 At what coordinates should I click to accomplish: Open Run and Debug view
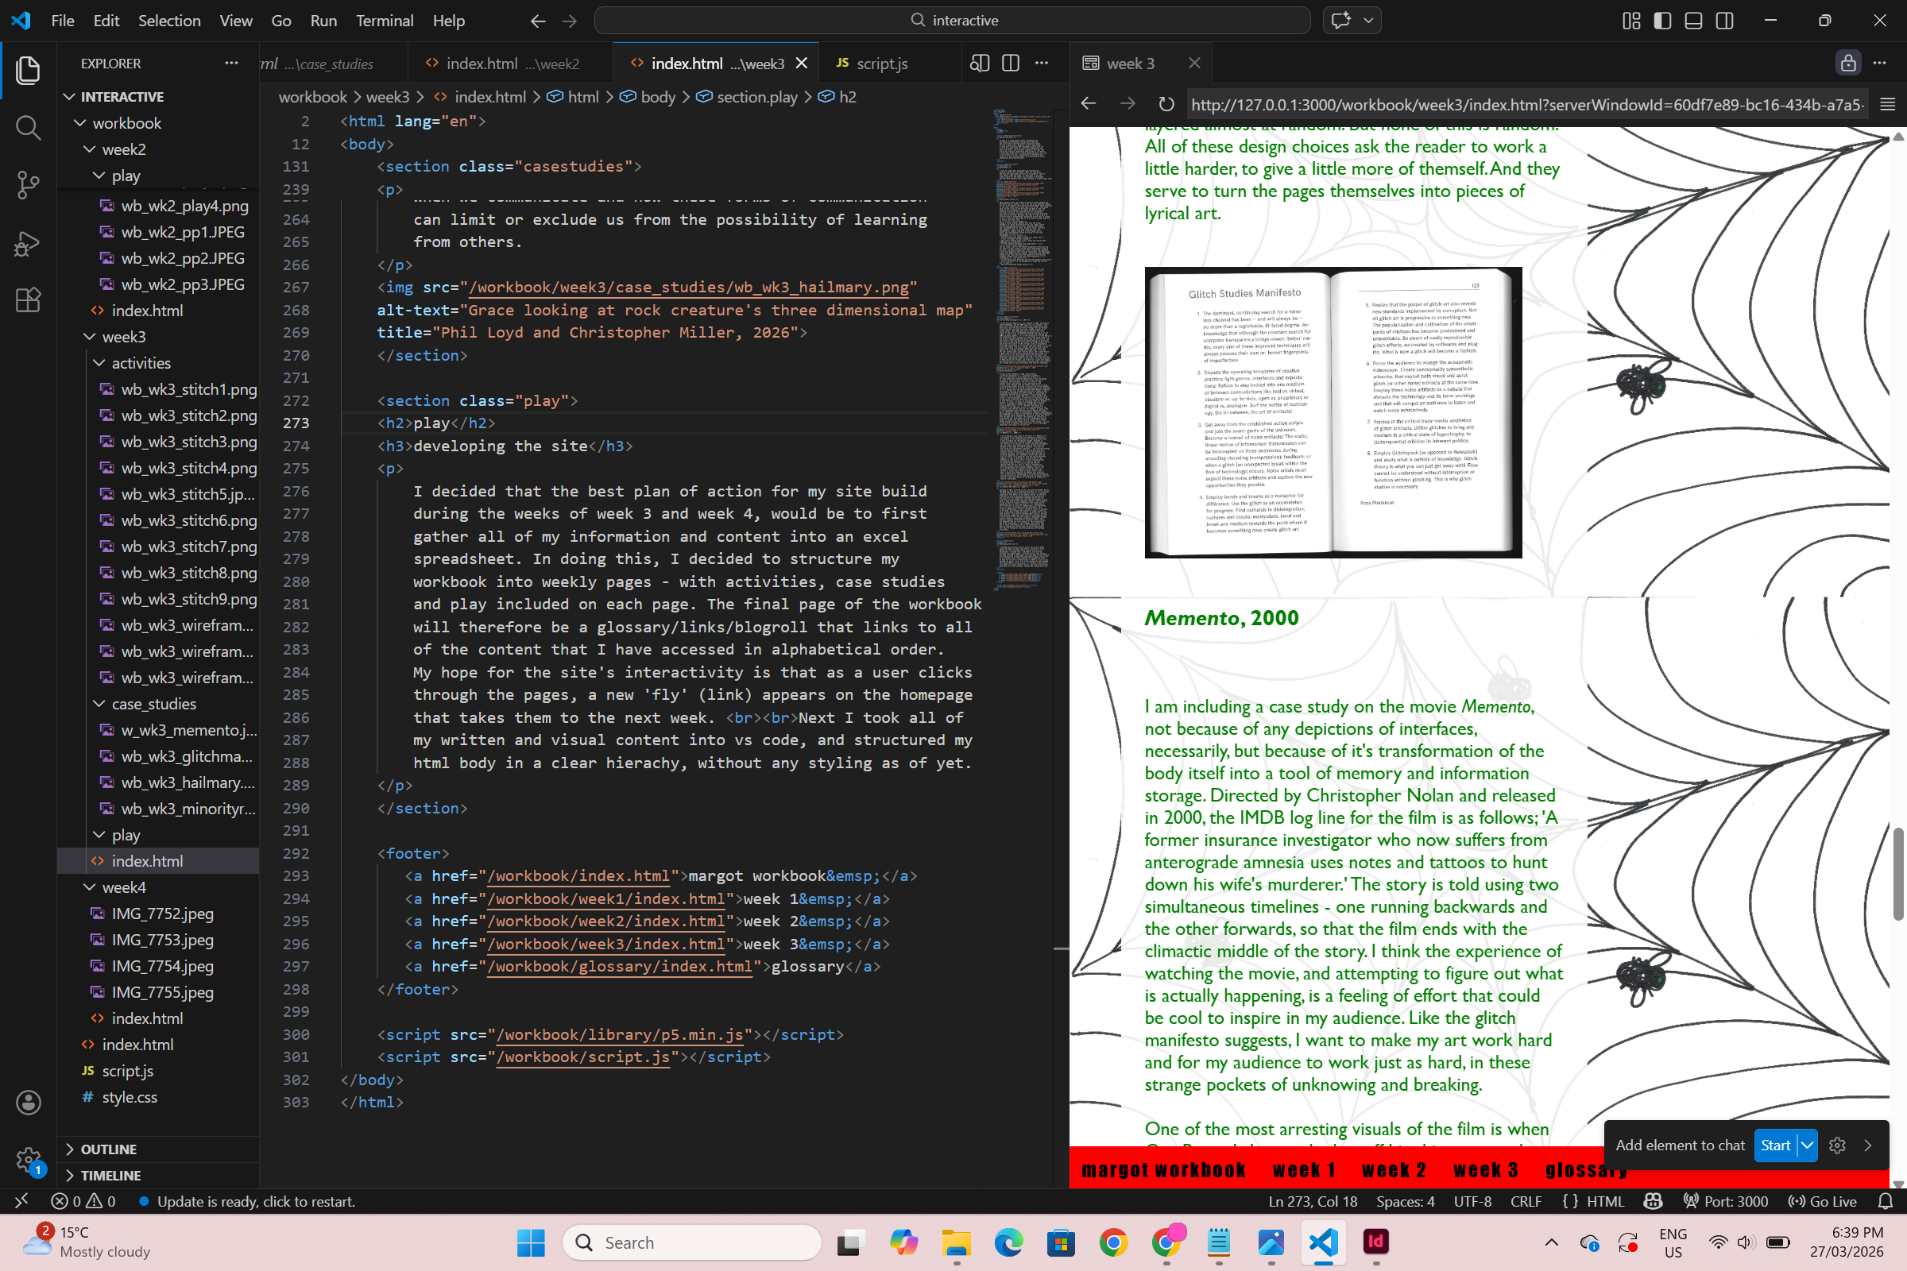pyautogui.click(x=28, y=243)
